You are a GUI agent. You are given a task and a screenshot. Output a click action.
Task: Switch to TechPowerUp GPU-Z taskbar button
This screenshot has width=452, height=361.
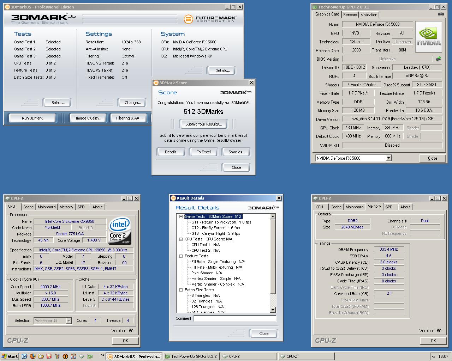191,356
